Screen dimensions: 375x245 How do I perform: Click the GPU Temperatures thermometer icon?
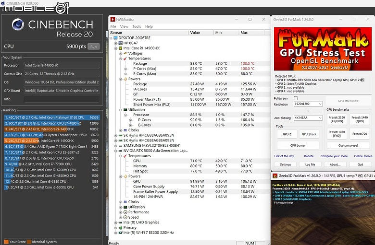click(125, 156)
